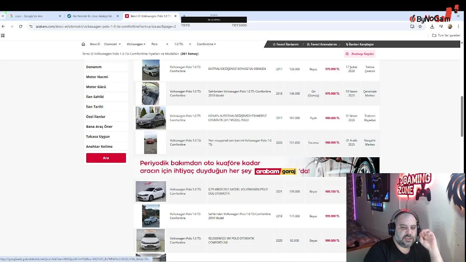This screenshot has height=262, width=466.
Task: Open the Chrome three-dot menu
Action: click(458, 26)
